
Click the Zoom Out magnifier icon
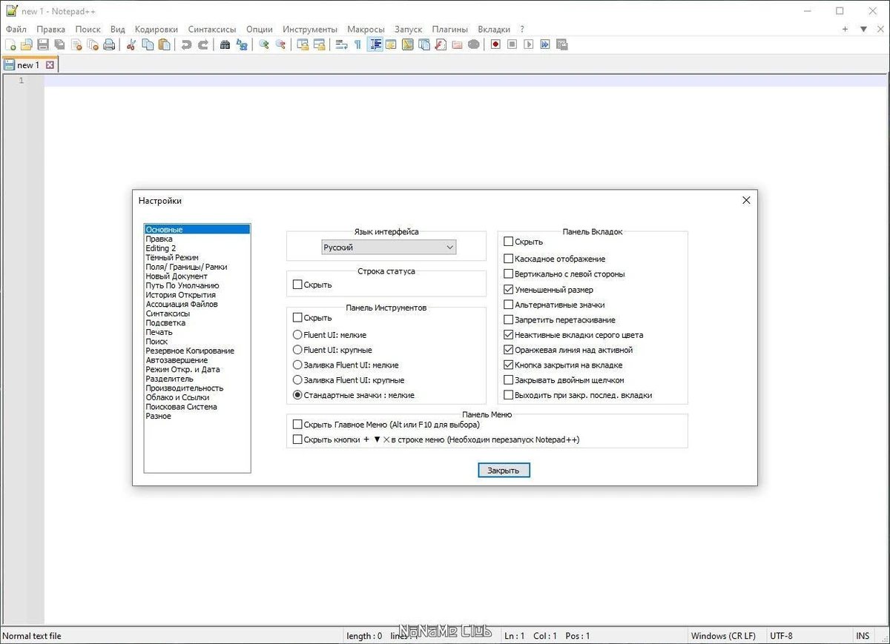(280, 44)
